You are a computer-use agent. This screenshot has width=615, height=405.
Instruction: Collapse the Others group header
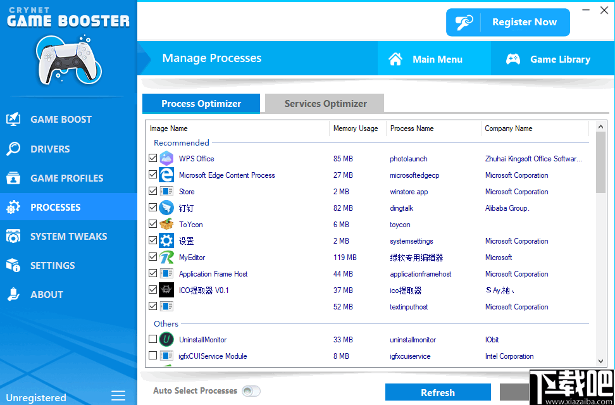[166, 324]
